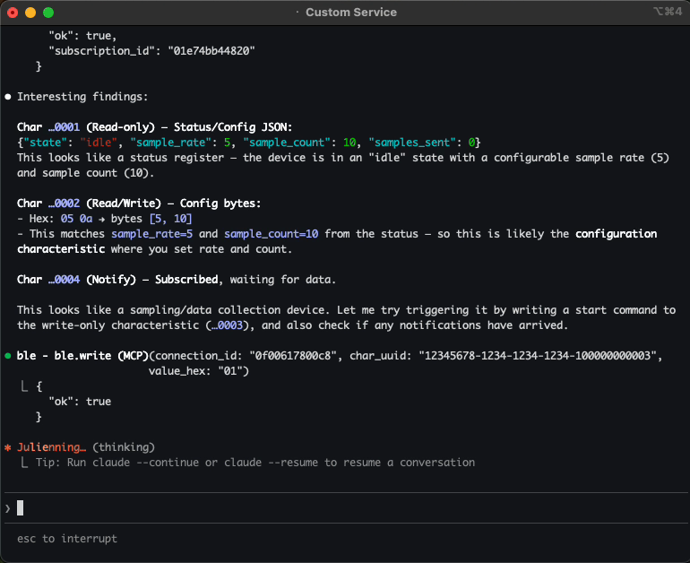Viewport: 690px width, 563px height.
Task: Minimize the window with the yellow button
Action: tap(30, 13)
